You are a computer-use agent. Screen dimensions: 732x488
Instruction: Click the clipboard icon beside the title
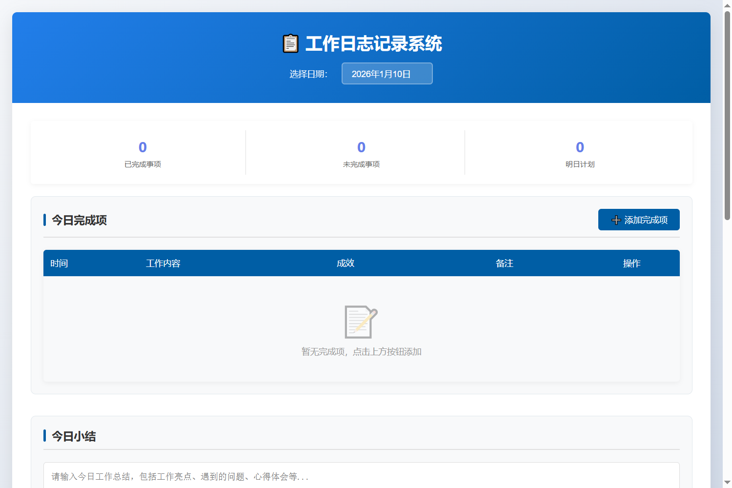pos(290,43)
